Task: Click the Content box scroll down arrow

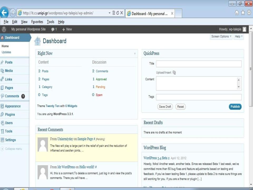Action: pyautogui.click(x=239, y=87)
